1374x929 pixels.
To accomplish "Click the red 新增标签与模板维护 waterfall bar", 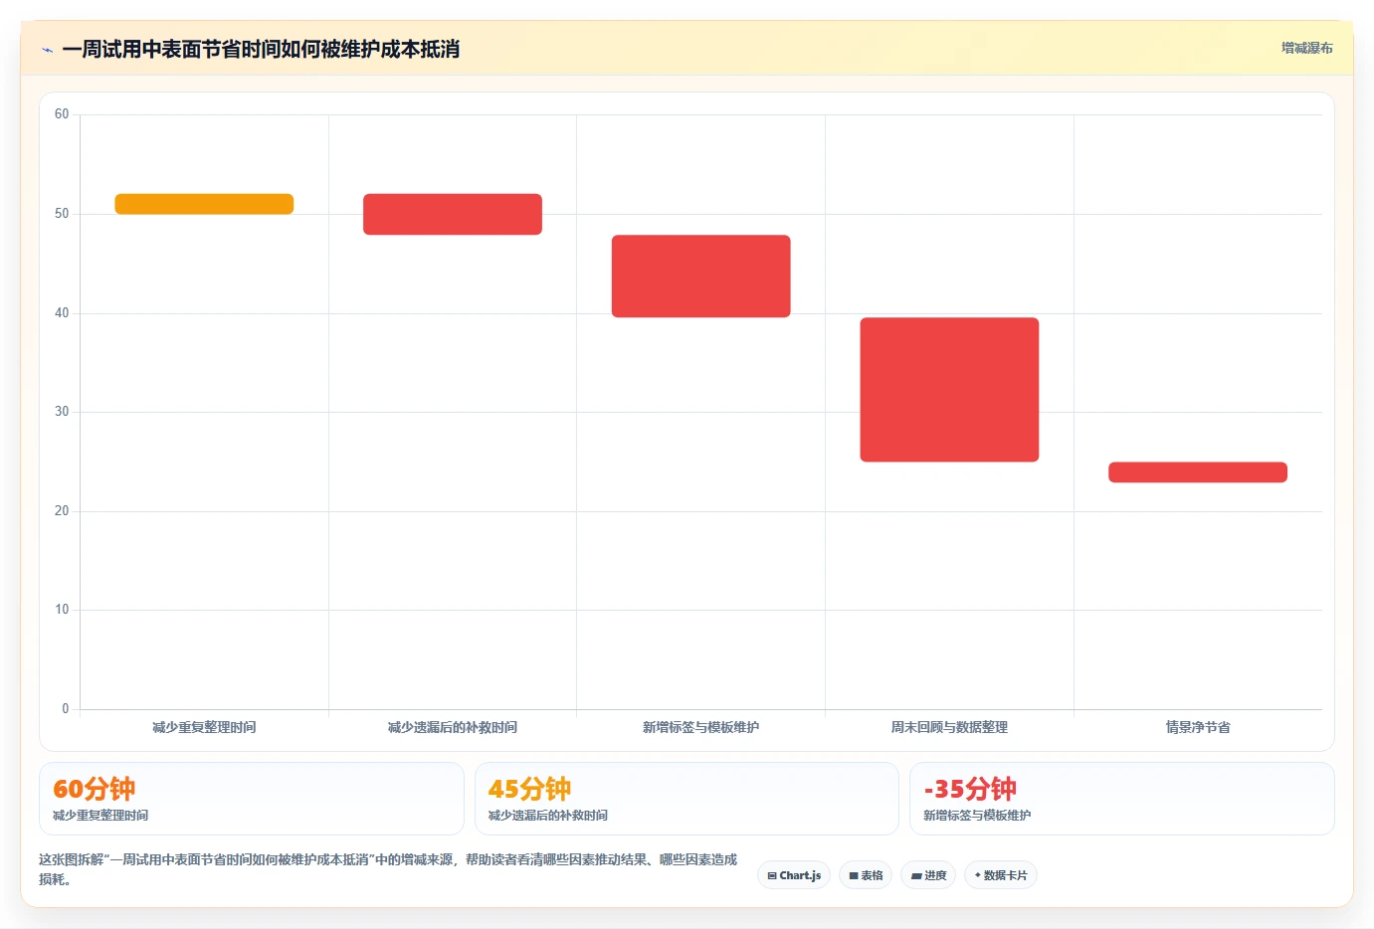I will tap(701, 277).
